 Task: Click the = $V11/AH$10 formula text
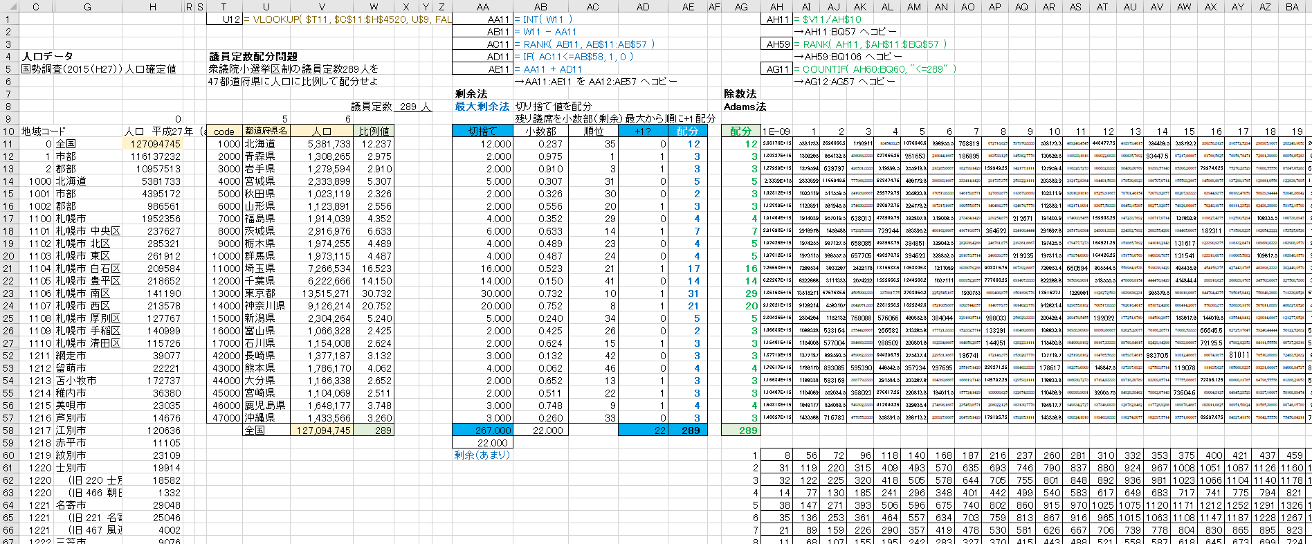tap(828, 19)
